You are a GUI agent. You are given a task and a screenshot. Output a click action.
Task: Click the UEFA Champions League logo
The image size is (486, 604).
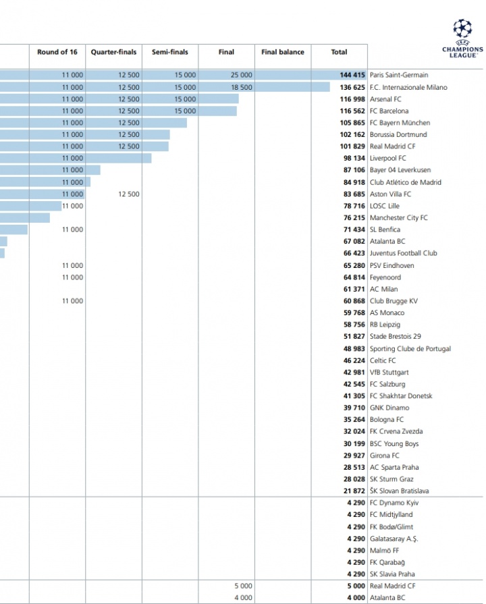462,38
